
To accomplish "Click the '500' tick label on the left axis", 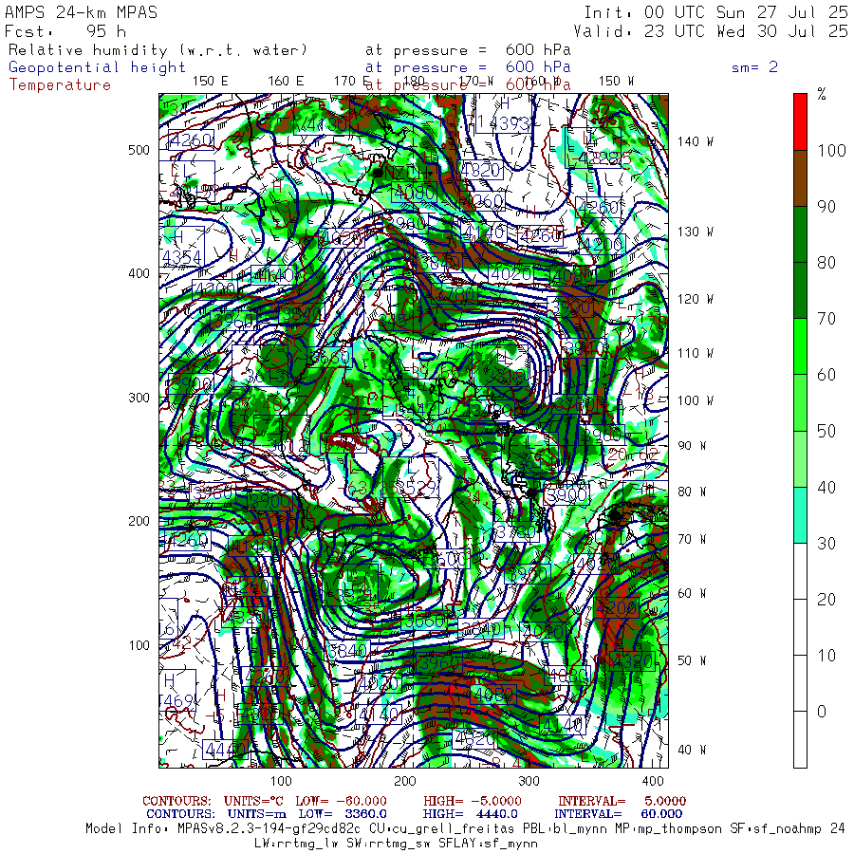I will tap(139, 150).
